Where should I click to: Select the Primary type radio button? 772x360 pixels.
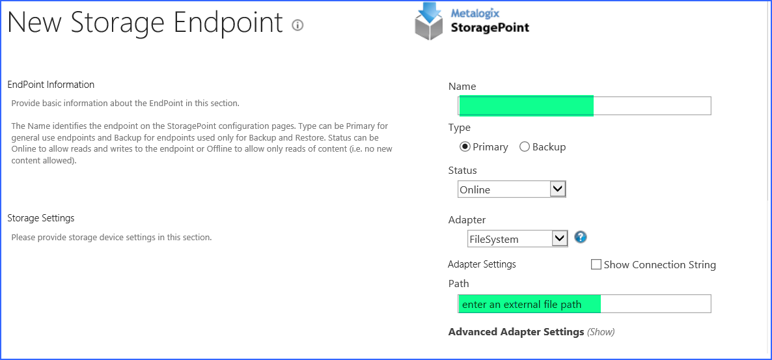tap(465, 146)
